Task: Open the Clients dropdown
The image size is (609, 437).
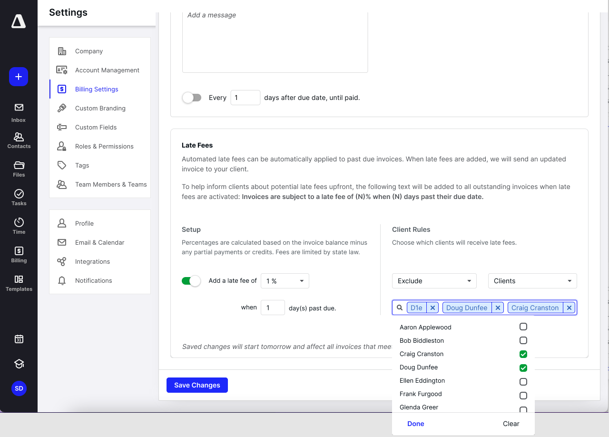Action: (x=532, y=281)
